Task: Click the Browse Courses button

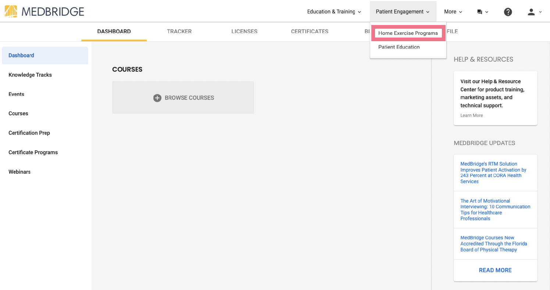Action: tap(183, 98)
